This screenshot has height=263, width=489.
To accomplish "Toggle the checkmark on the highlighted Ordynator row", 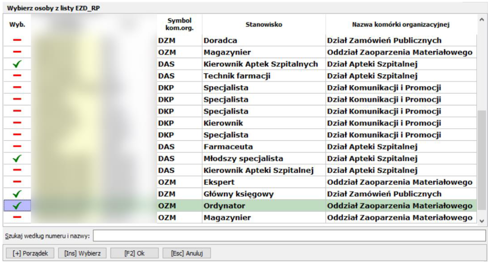I will point(17,206).
